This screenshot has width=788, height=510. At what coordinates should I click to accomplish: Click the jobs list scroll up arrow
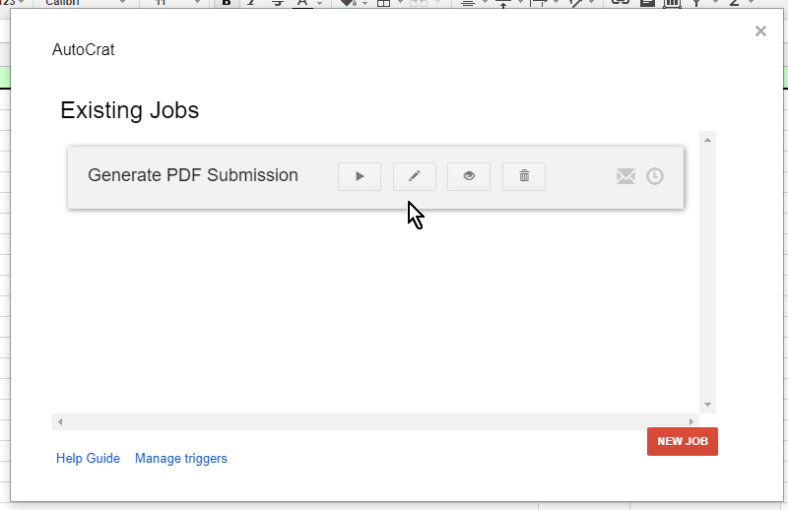coord(707,139)
